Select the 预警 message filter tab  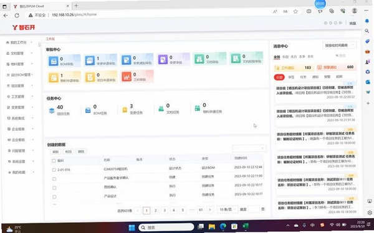[327, 77]
